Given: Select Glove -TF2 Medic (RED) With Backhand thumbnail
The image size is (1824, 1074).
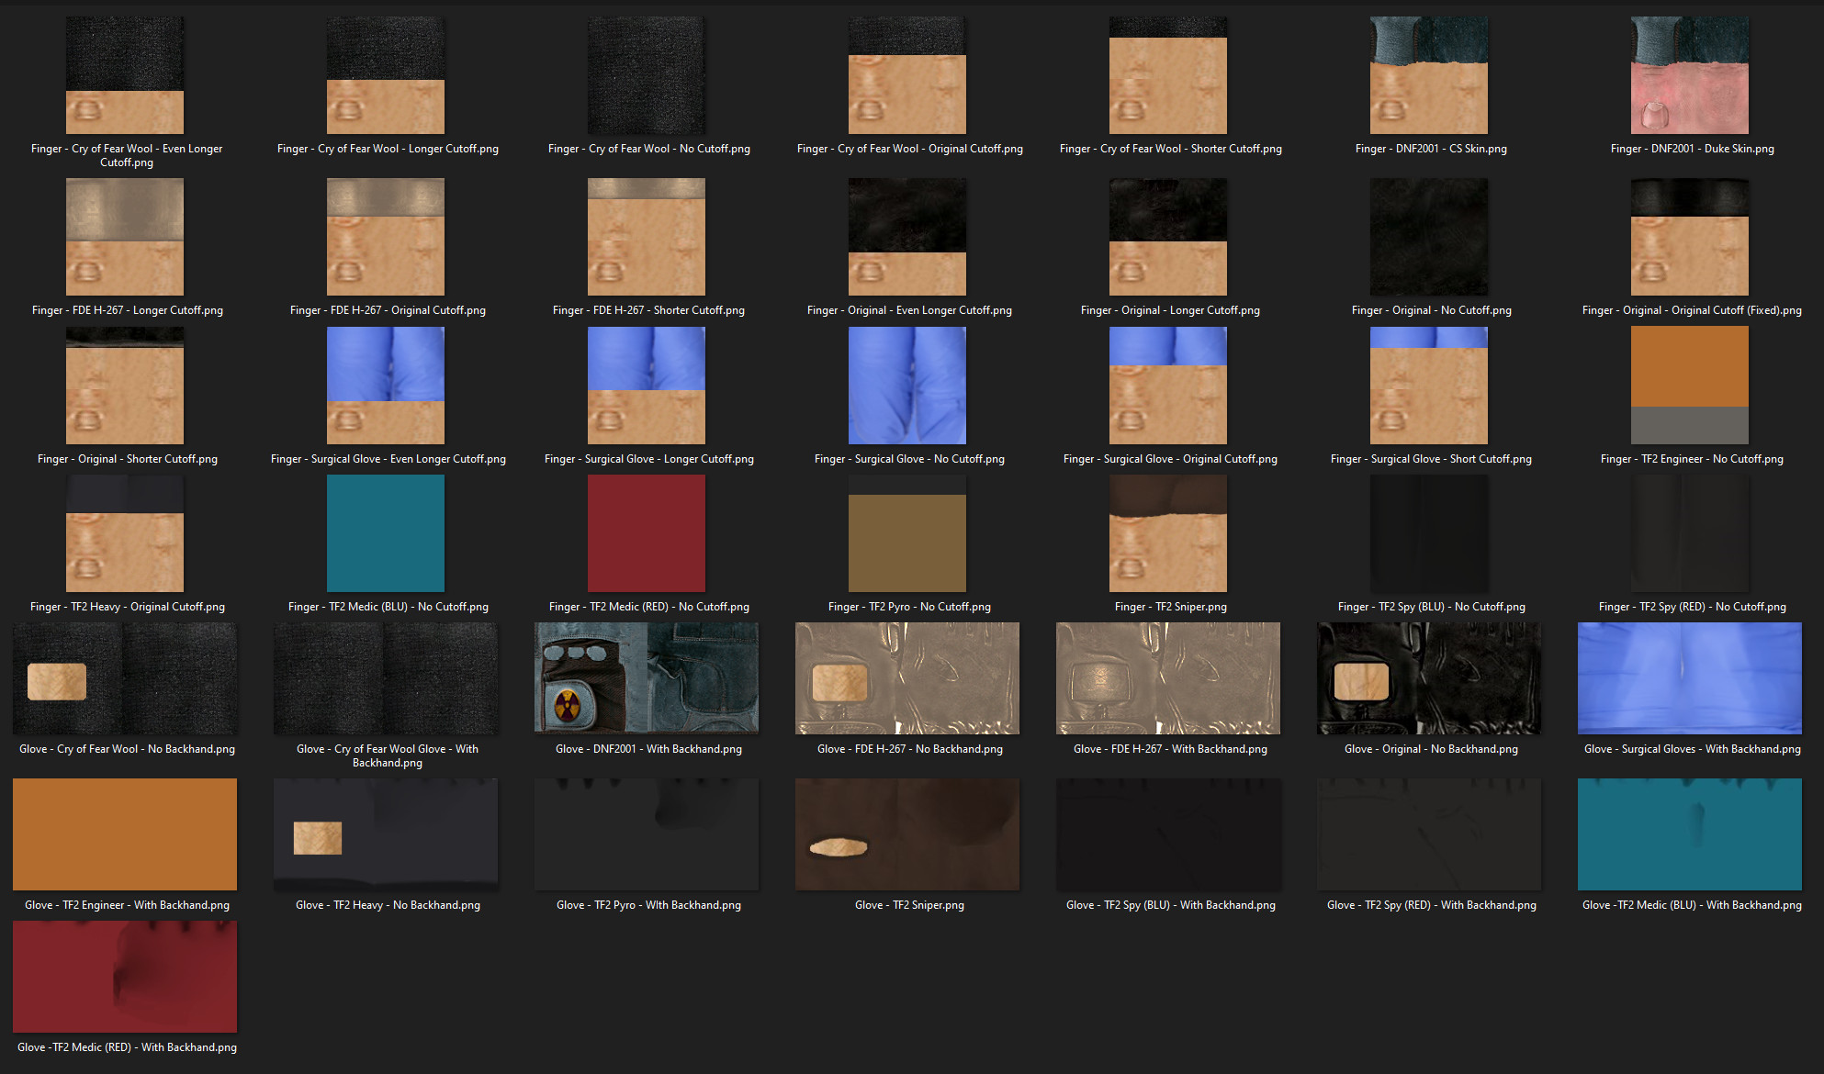Looking at the screenshot, I should coord(125,977).
